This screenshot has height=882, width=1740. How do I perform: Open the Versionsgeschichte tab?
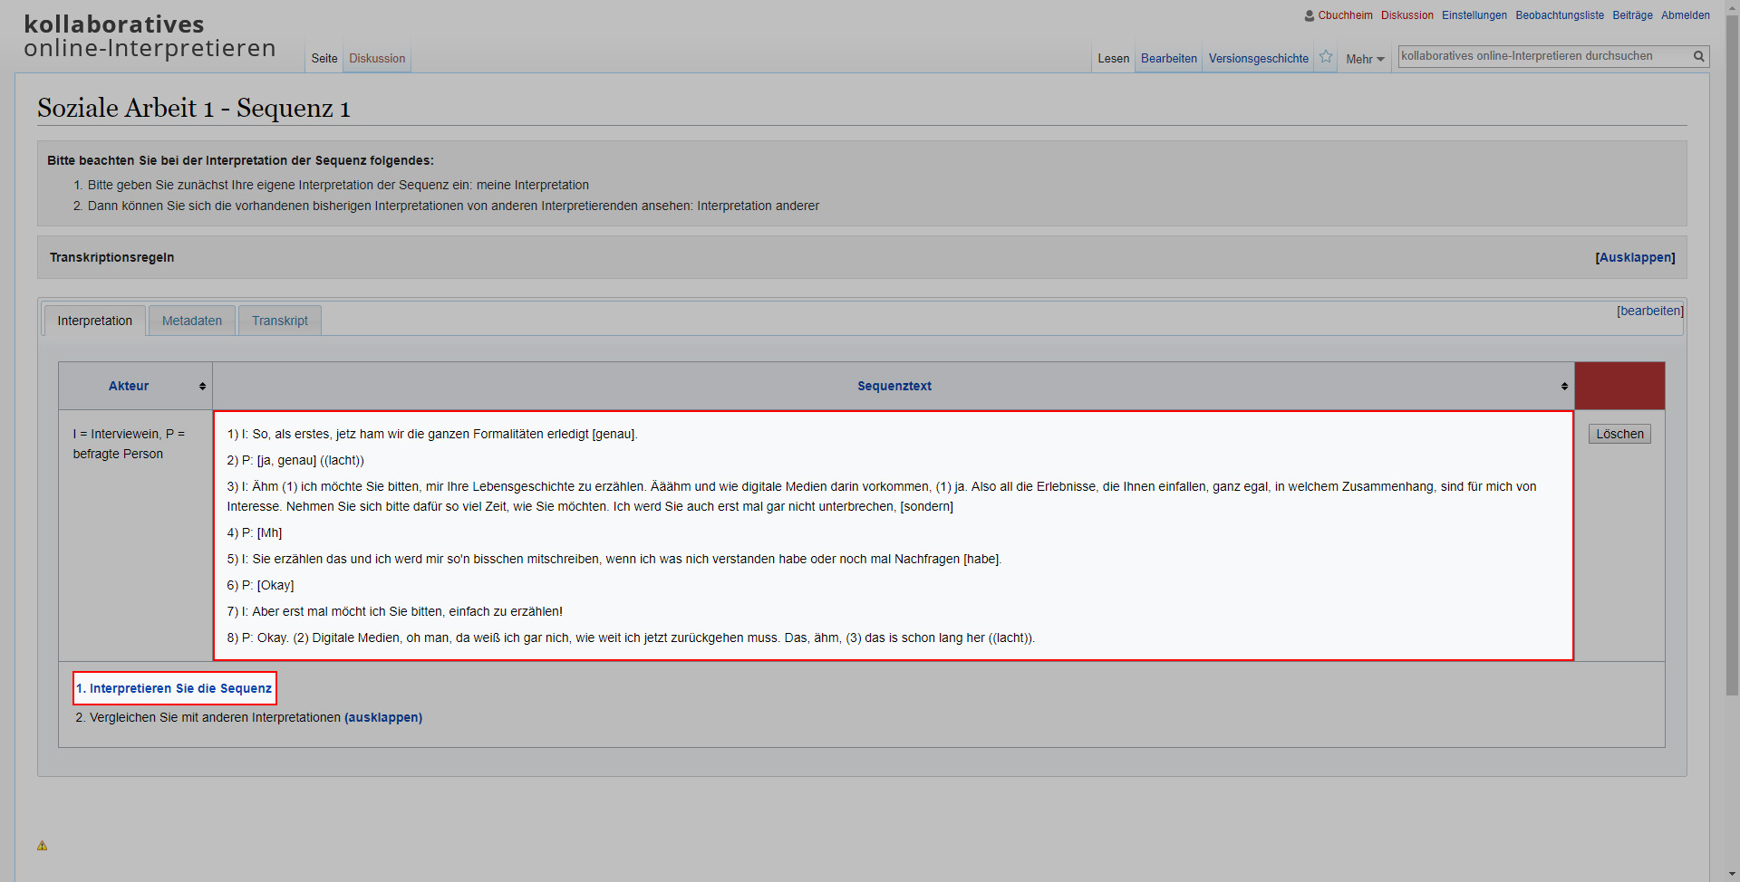(x=1258, y=58)
